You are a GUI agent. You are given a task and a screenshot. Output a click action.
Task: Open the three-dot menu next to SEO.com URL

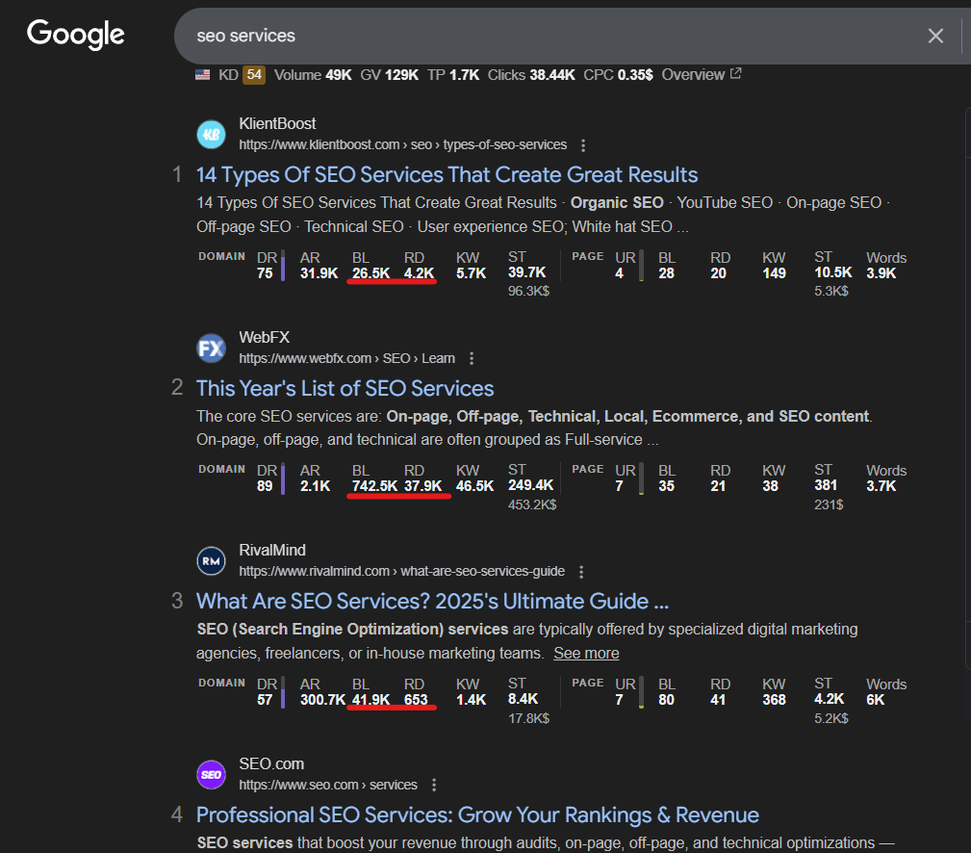tap(434, 785)
